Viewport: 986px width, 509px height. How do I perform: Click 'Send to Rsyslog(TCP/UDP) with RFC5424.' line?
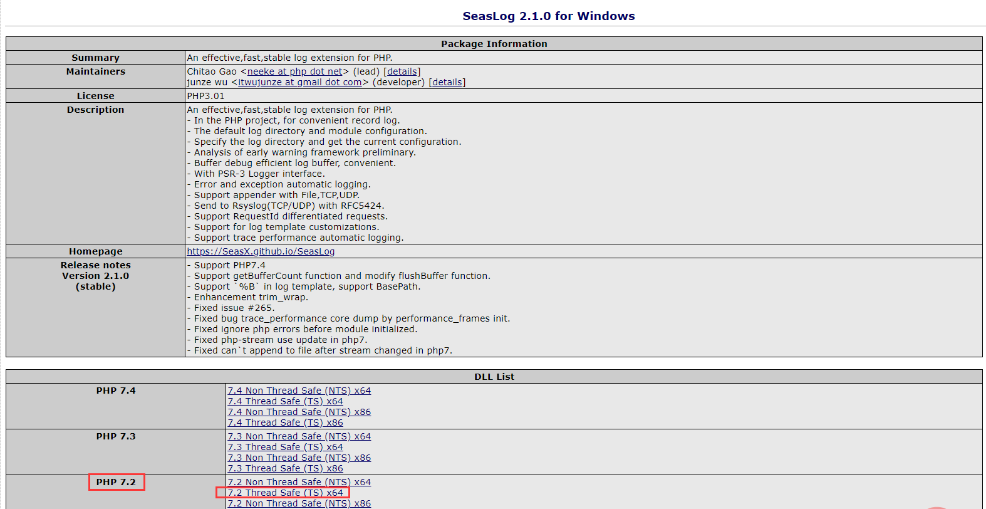coord(286,206)
